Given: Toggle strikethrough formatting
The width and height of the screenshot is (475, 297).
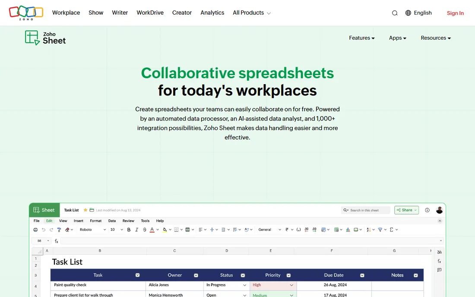Looking at the screenshot, I should point(145,230).
